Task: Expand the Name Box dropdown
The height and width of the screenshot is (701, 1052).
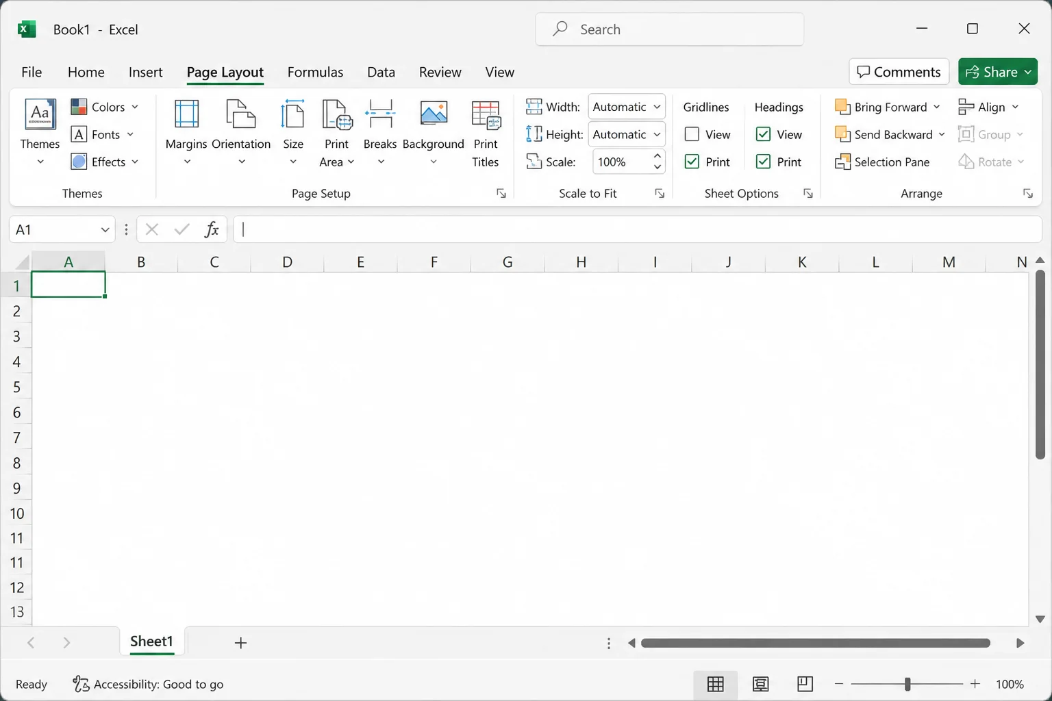Action: (x=105, y=229)
